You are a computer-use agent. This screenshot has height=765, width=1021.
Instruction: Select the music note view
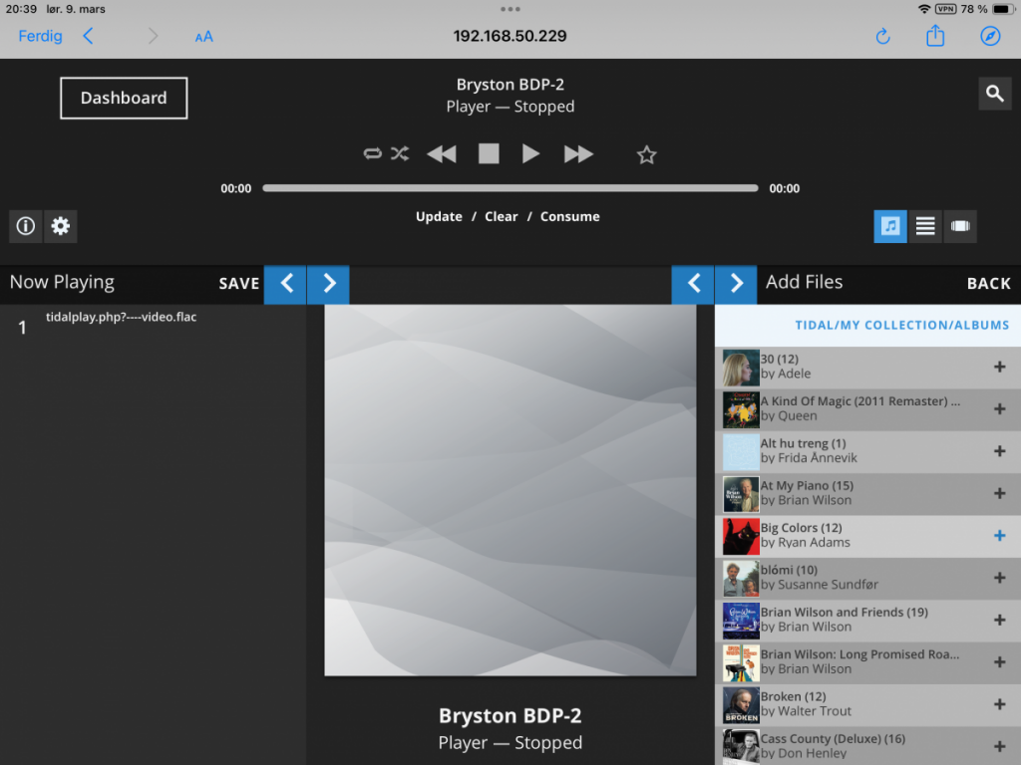(890, 226)
